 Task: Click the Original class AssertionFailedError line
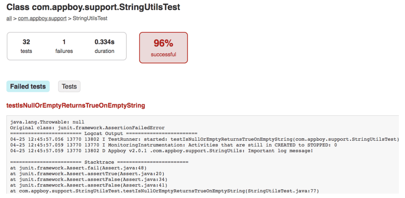[87, 128]
